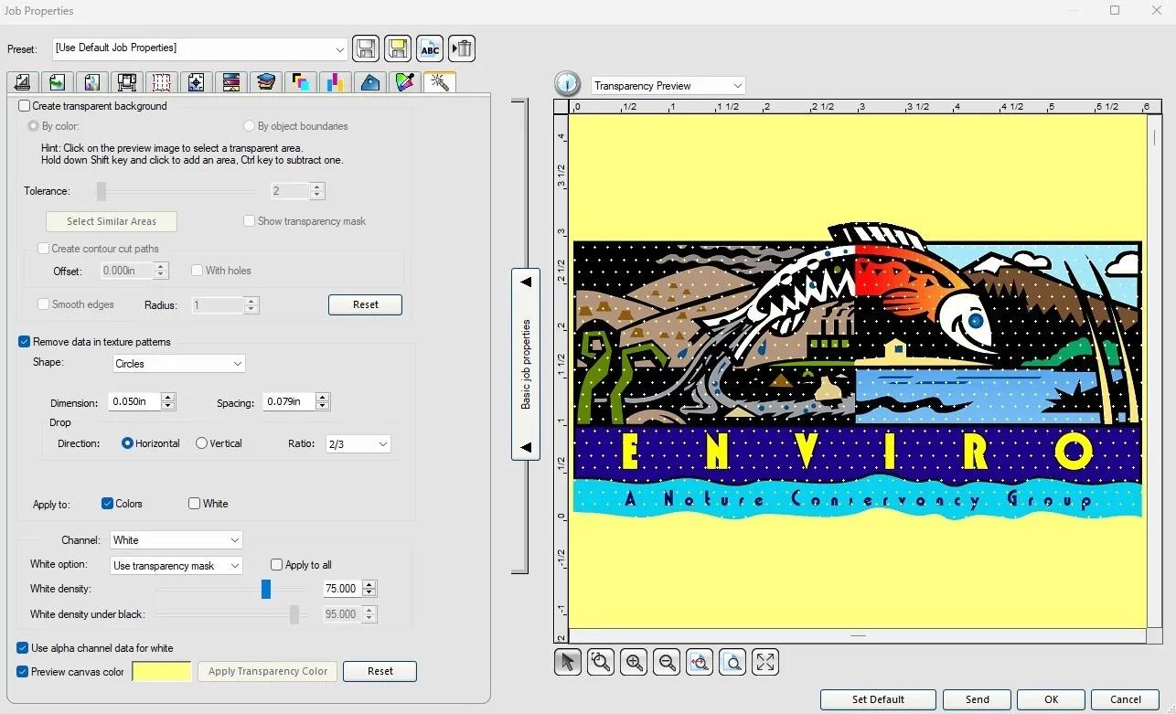Image resolution: width=1176 pixels, height=714 pixels.
Task: Open the Shape dropdown showing Circles
Action: point(178,364)
